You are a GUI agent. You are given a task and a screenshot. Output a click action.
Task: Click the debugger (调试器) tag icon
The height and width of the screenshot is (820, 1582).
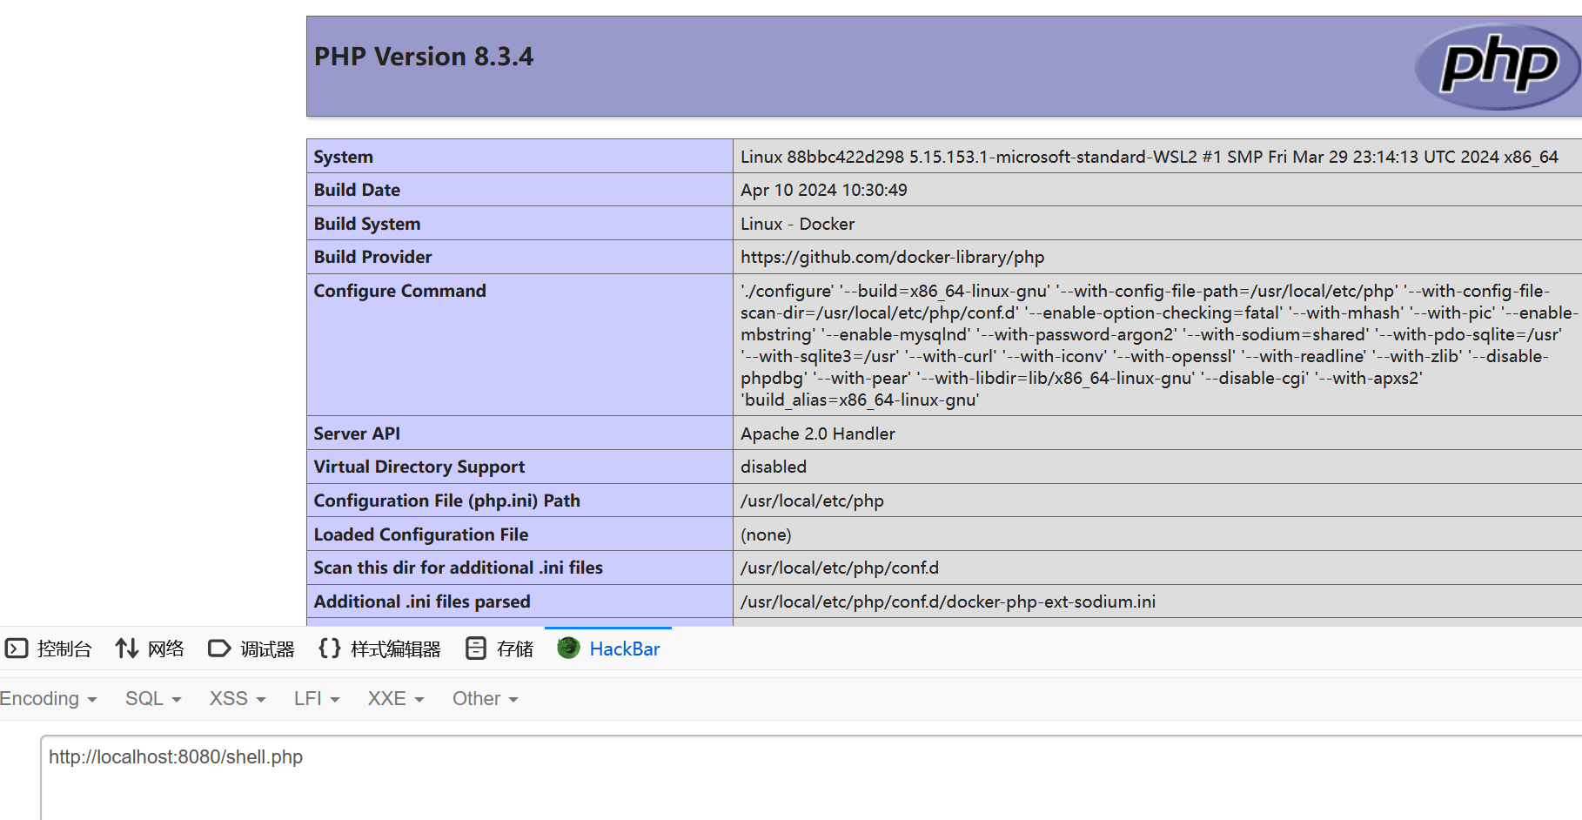point(219,649)
